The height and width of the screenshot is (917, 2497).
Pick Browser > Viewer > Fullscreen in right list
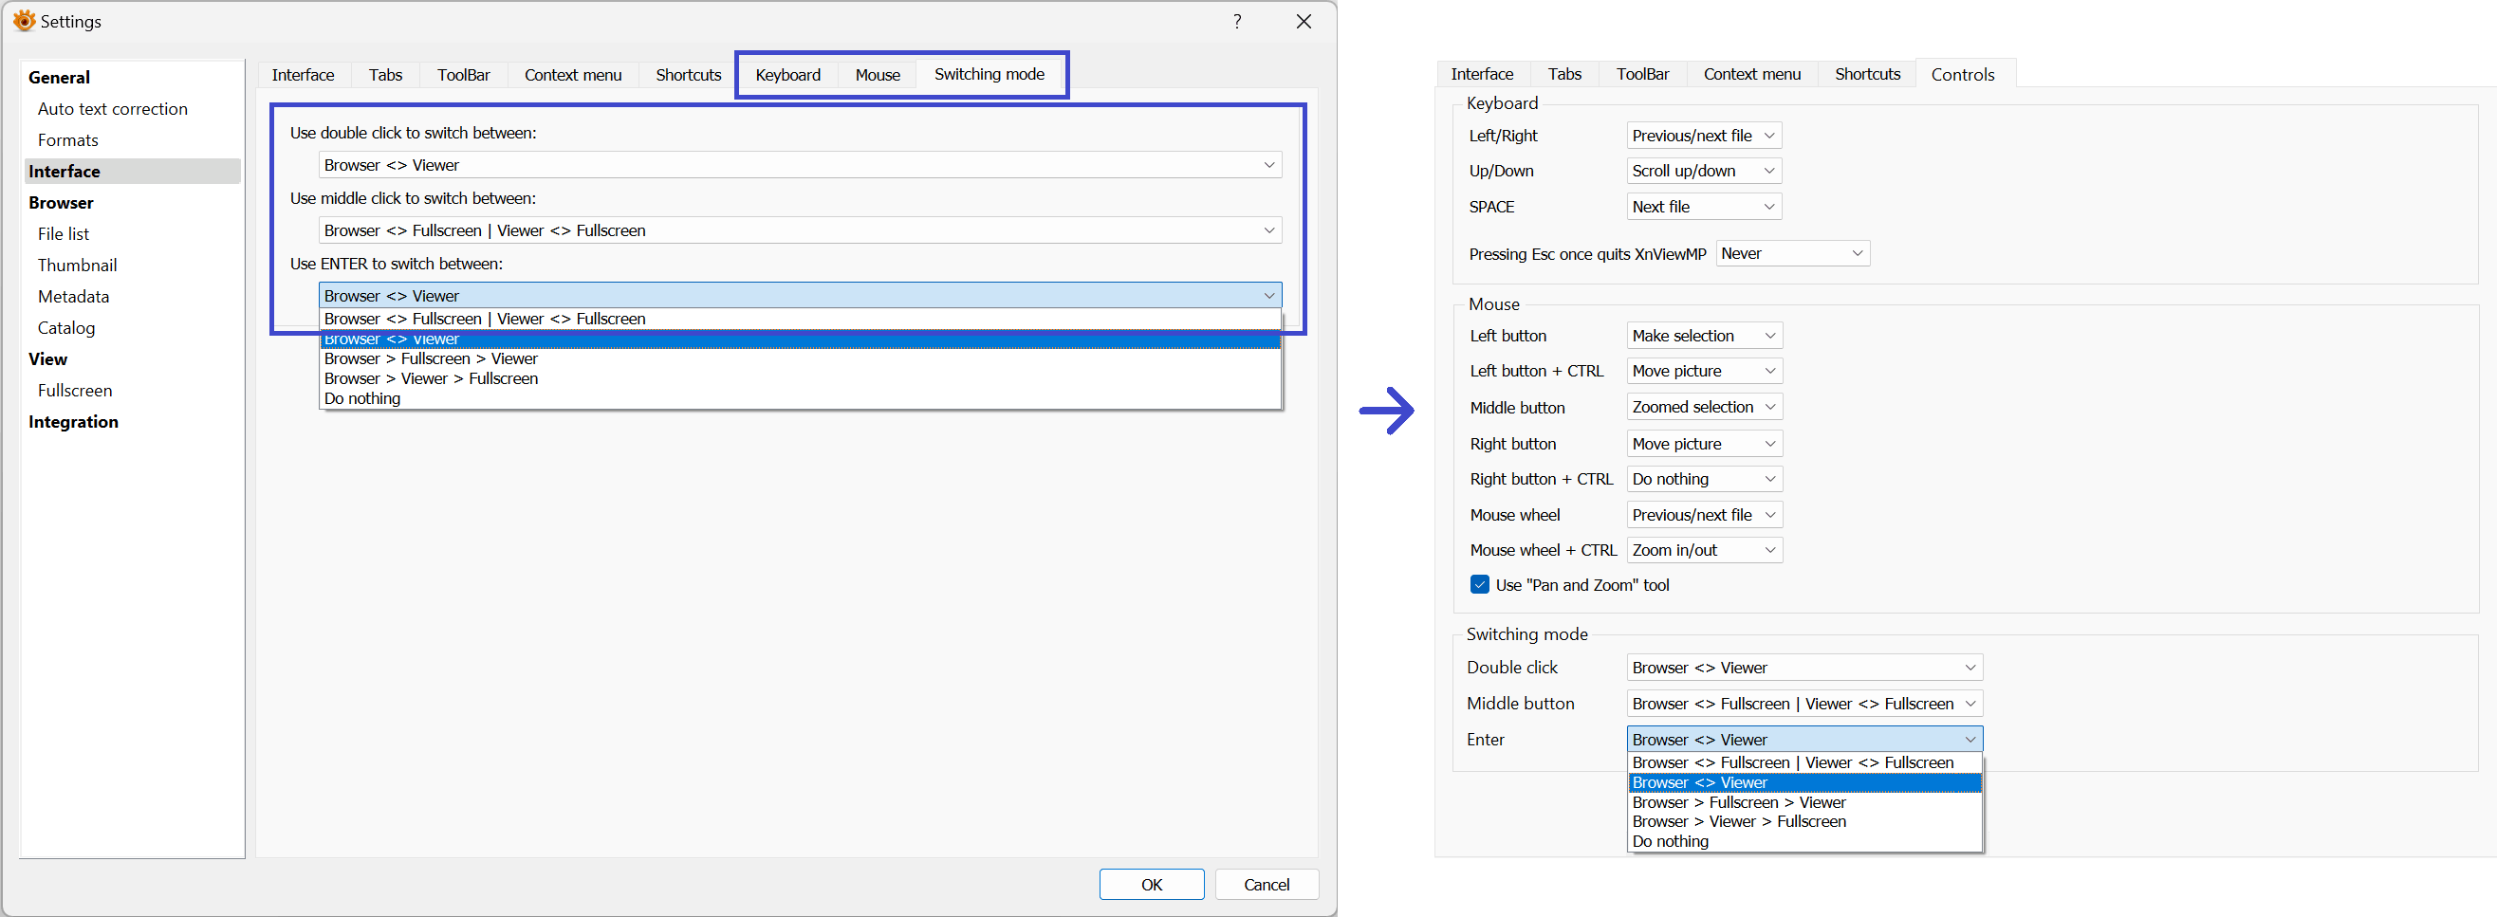(x=1738, y=821)
